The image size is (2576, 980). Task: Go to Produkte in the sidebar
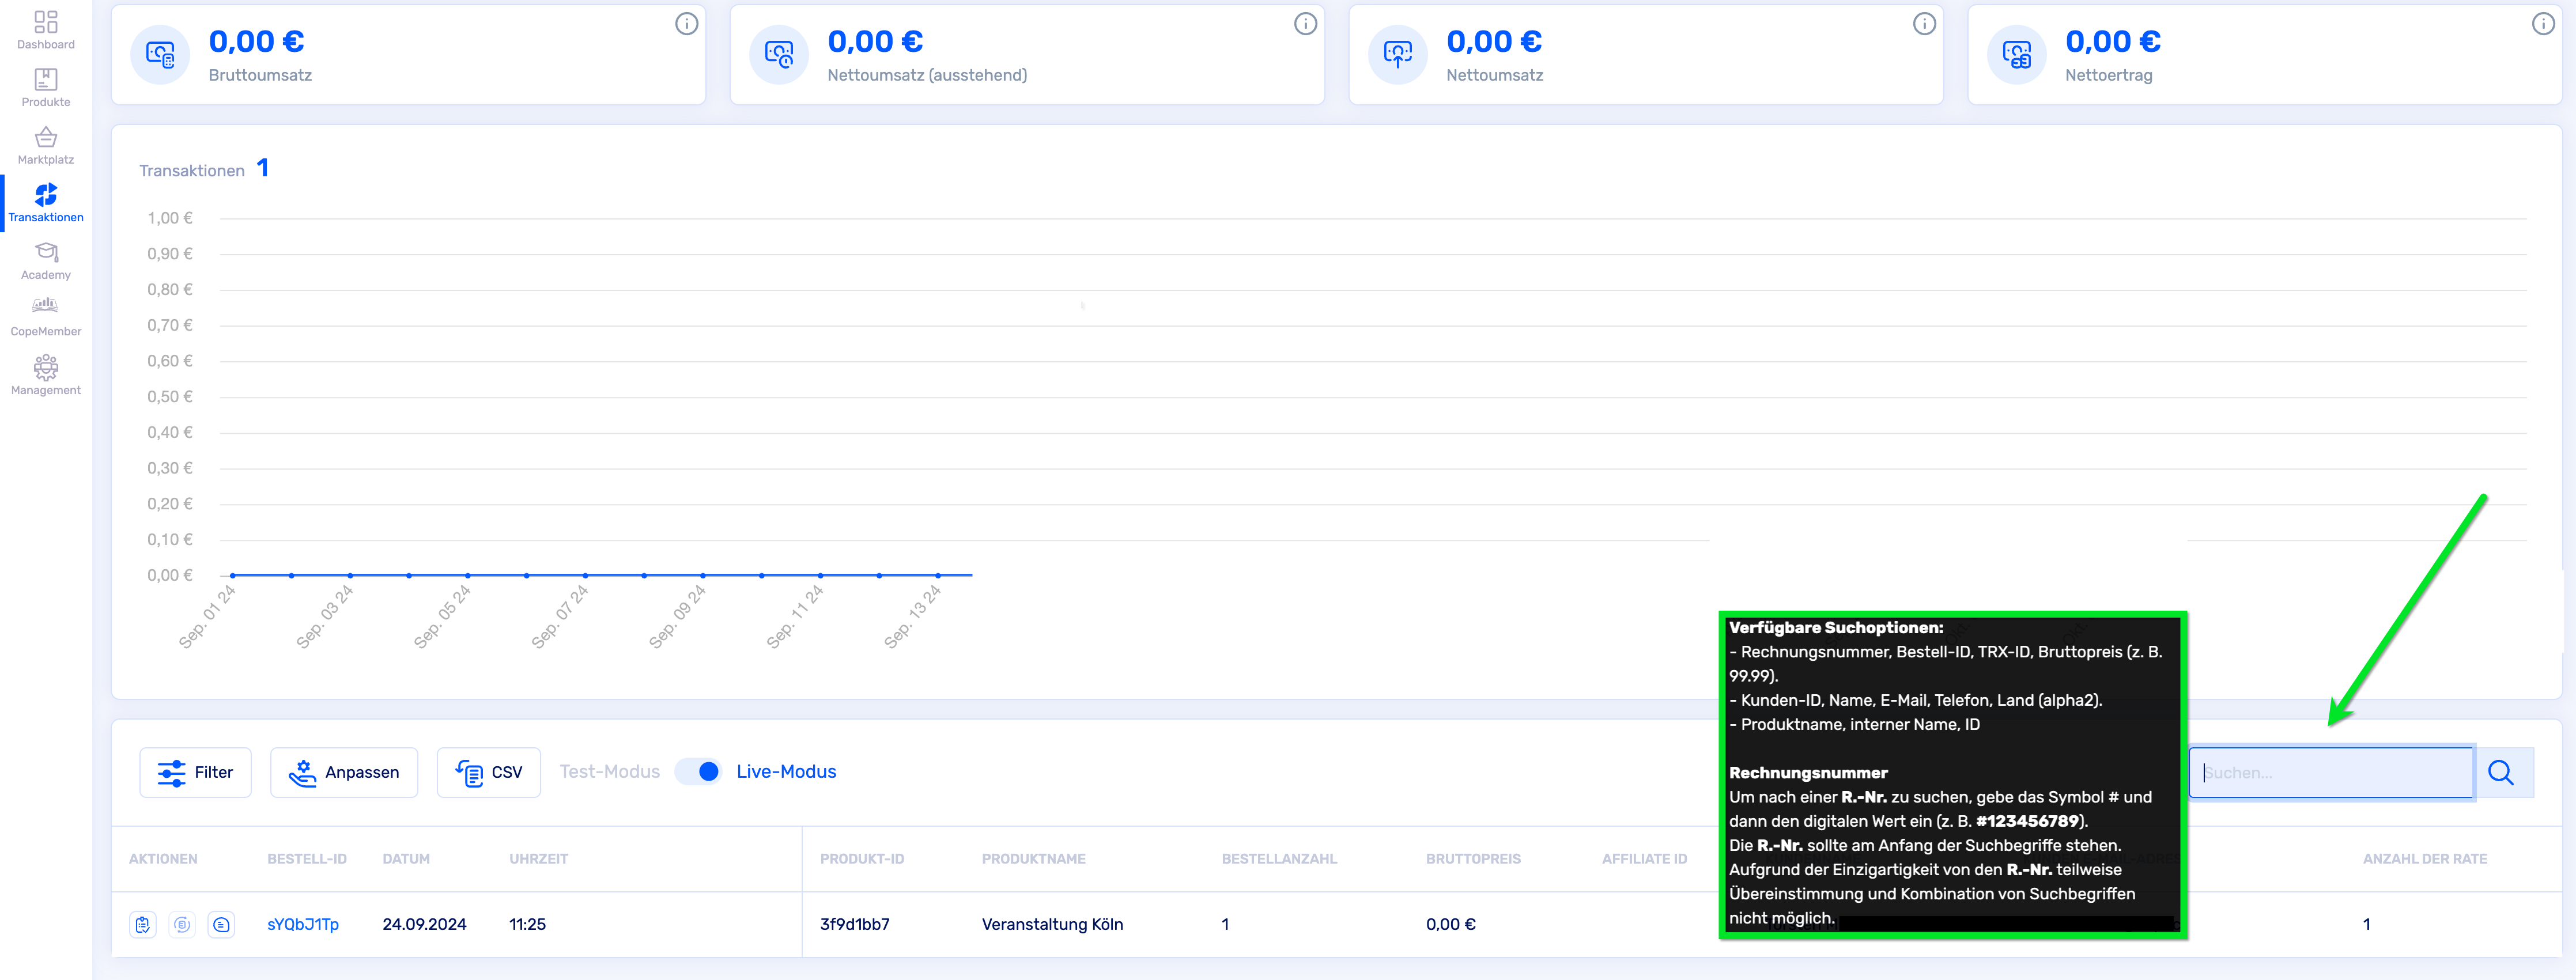[x=46, y=87]
